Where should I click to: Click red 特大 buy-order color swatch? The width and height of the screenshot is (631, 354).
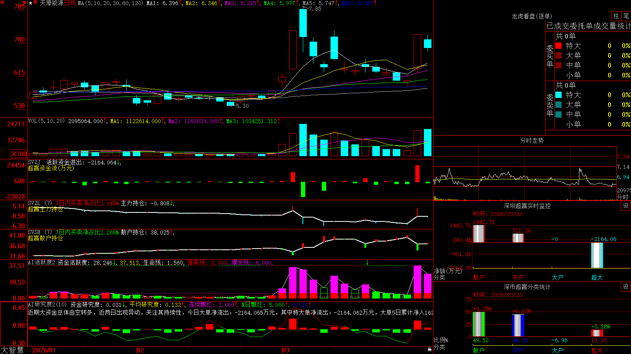pos(558,46)
